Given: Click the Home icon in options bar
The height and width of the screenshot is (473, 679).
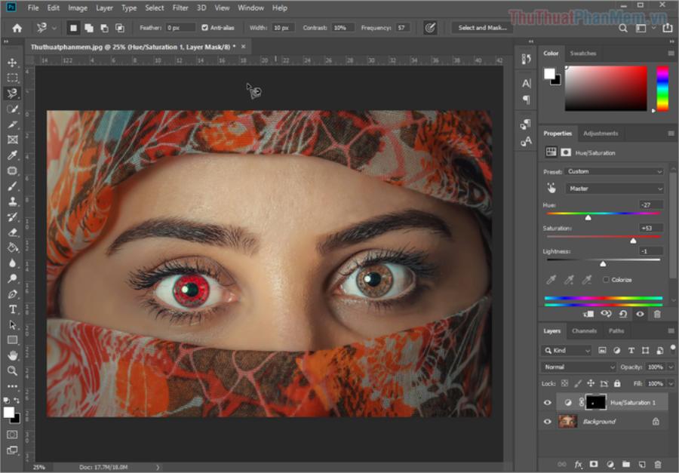Looking at the screenshot, I should pyautogui.click(x=17, y=28).
